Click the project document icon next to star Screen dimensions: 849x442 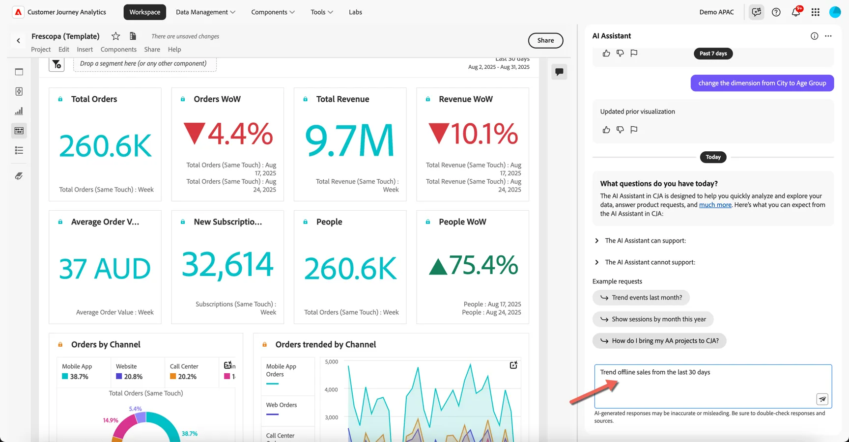133,36
